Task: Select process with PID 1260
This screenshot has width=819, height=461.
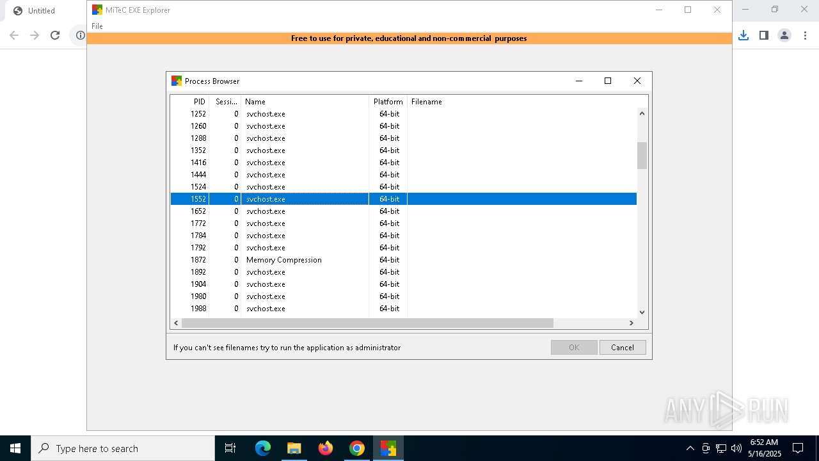Action: point(404,126)
